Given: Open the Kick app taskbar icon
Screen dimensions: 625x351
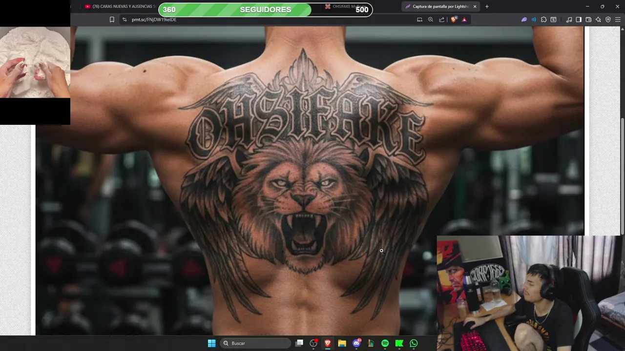Looking at the screenshot, I should coord(399,343).
